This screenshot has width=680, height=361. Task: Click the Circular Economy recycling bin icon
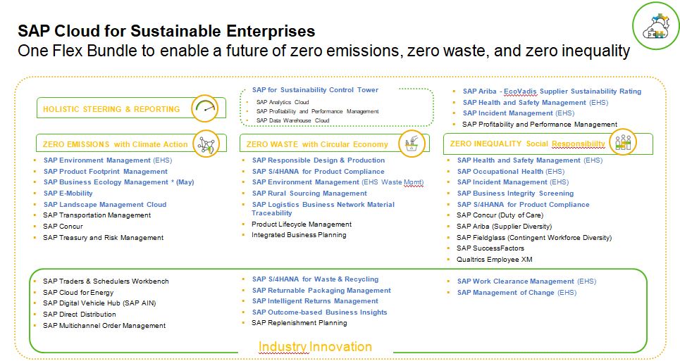click(x=412, y=144)
